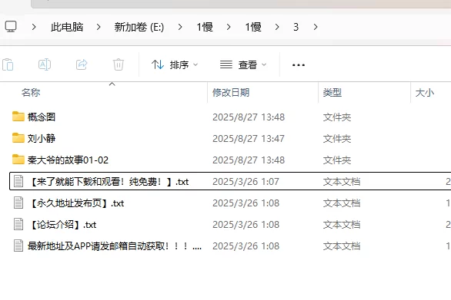Select the 概念图 folder name

coord(42,117)
